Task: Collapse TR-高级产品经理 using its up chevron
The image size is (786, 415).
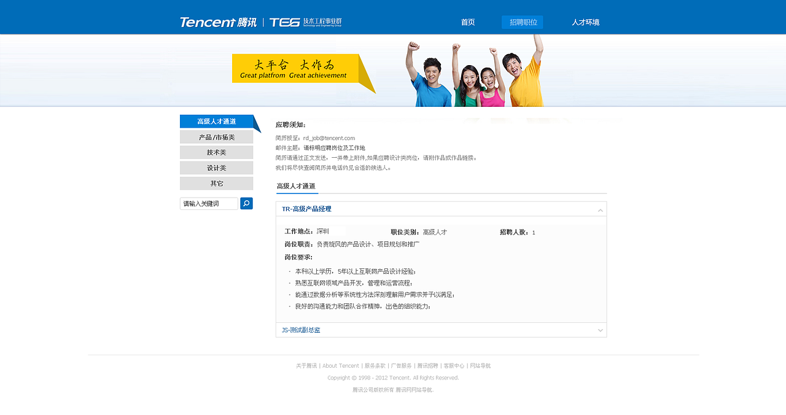Action: pos(600,210)
